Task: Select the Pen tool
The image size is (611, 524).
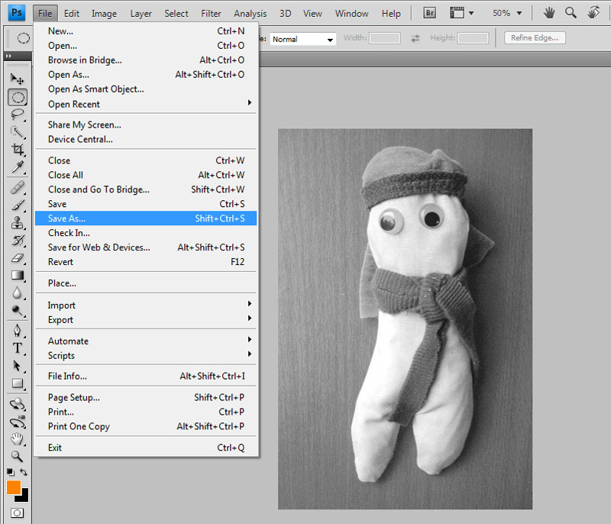Action: (18, 331)
